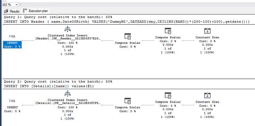The width and height of the screenshot is (255, 126).
Task: Click Query 1 Constant Scan icon
Action: tap(207, 31)
